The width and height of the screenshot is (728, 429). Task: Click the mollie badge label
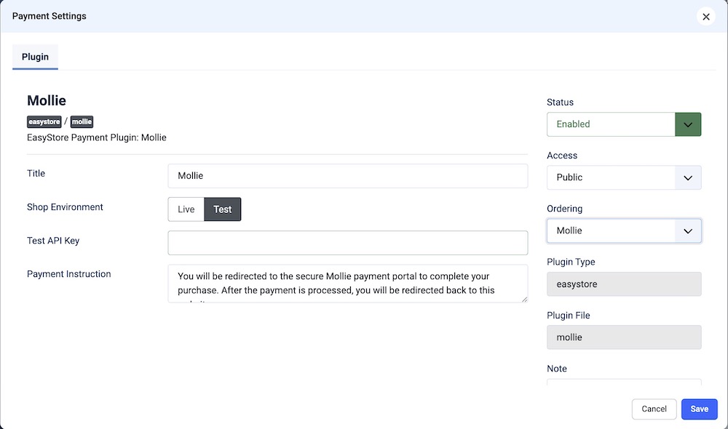82,121
